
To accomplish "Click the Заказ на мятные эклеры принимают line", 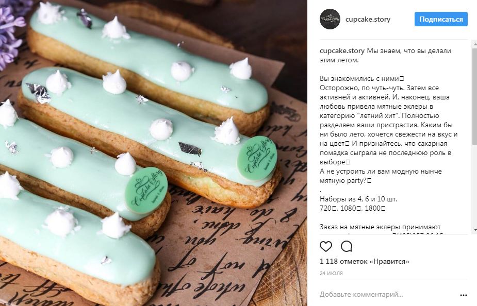I will tap(380, 227).
